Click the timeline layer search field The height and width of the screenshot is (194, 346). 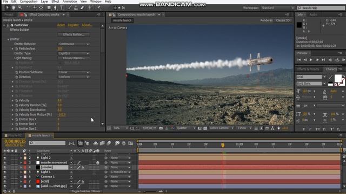(47, 143)
